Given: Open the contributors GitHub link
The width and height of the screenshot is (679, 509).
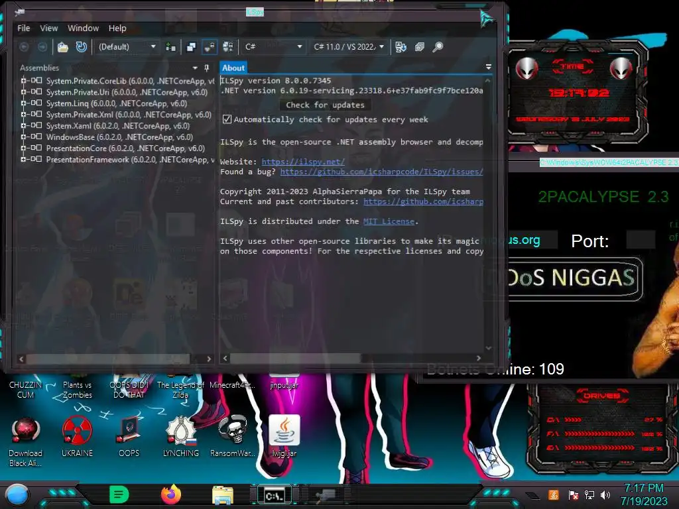Looking at the screenshot, I should (x=424, y=201).
